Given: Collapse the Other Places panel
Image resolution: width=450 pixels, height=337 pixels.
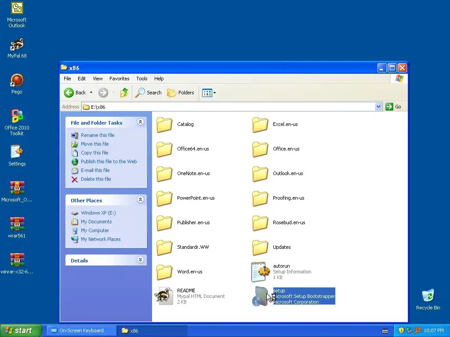Looking at the screenshot, I should tap(140, 200).
